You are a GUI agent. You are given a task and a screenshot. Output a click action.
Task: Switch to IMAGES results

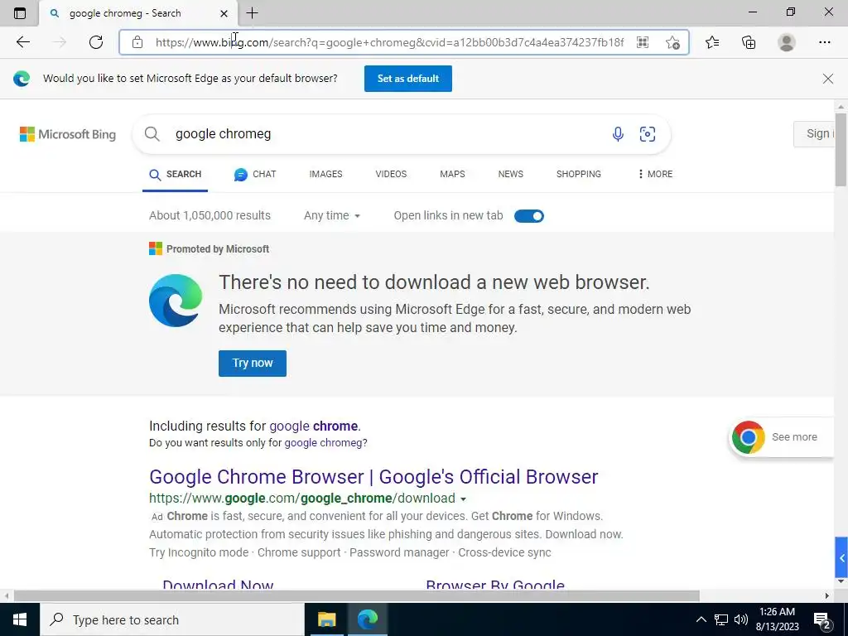coord(325,174)
